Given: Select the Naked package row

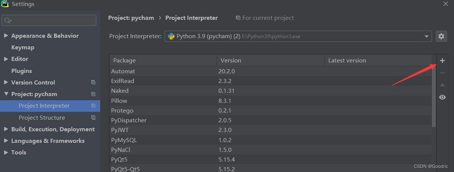Looking at the screenshot, I should 270,90.
